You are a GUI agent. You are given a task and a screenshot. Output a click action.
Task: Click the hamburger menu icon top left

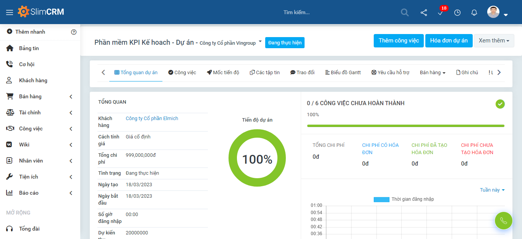[x=10, y=11]
